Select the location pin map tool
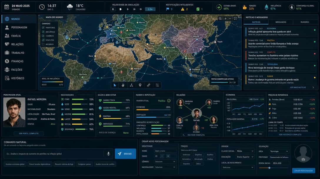 tap(140, 85)
